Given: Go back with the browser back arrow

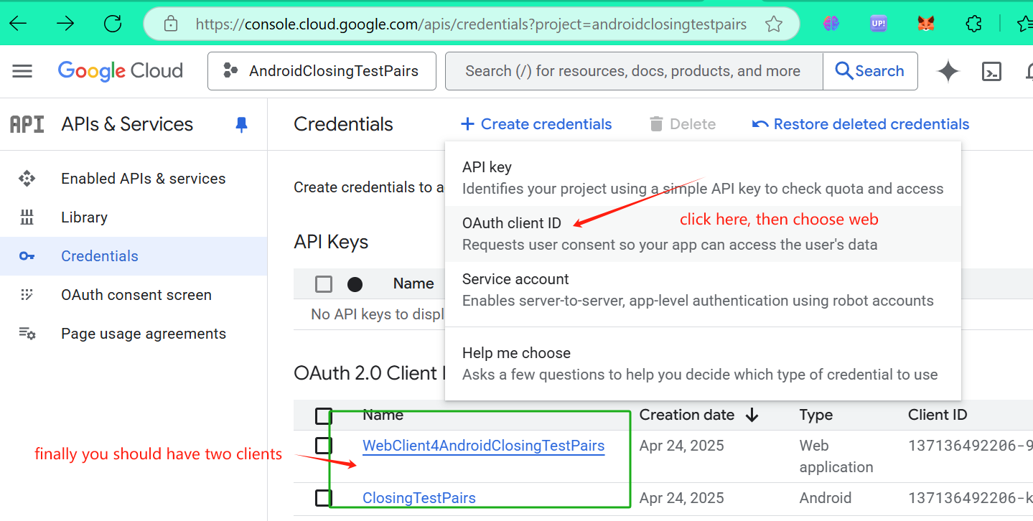Looking at the screenshot, I should [x=17, y=24].
